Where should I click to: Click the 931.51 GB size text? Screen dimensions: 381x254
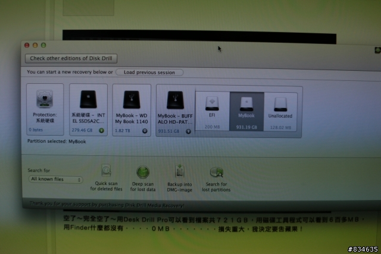(168, 131)
